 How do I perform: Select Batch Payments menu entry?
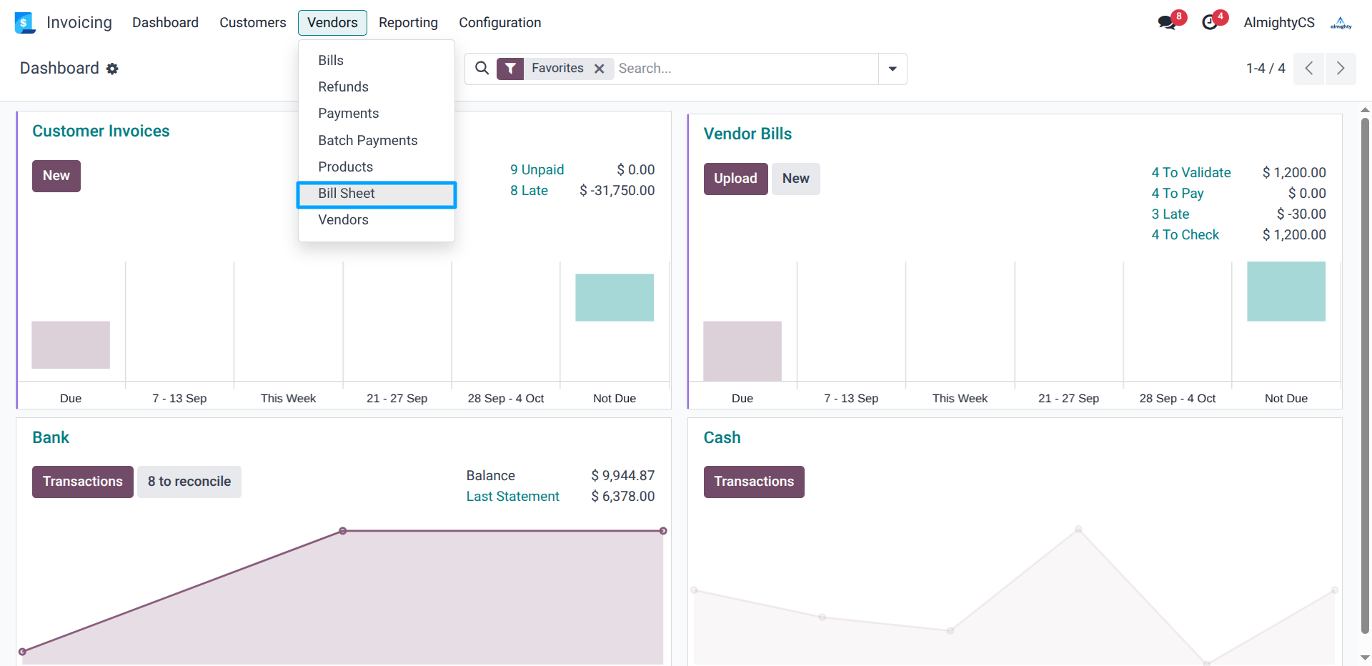(x=367, y=141)
